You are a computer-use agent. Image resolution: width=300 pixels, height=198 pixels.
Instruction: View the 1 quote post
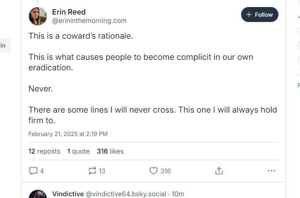point(78,151)
